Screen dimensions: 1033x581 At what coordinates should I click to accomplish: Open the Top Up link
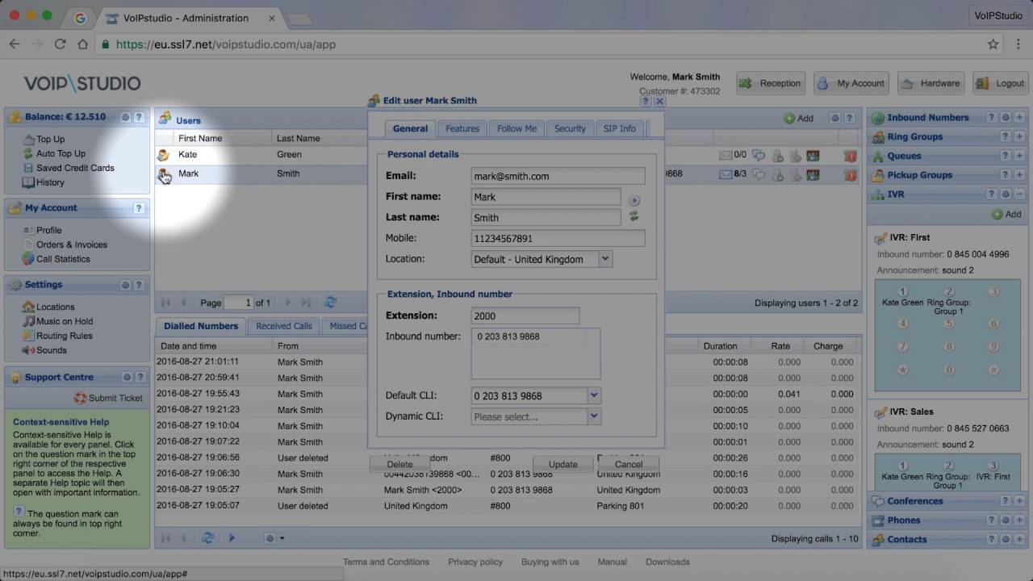tap(50, 139)
